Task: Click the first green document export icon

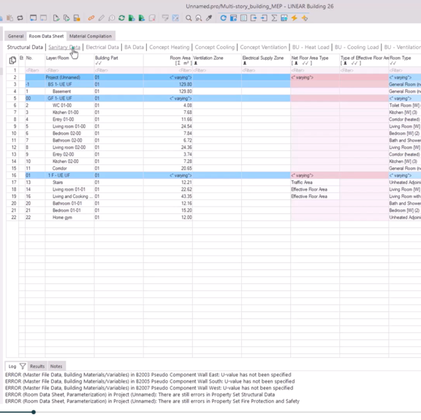Action: point(132,18)
